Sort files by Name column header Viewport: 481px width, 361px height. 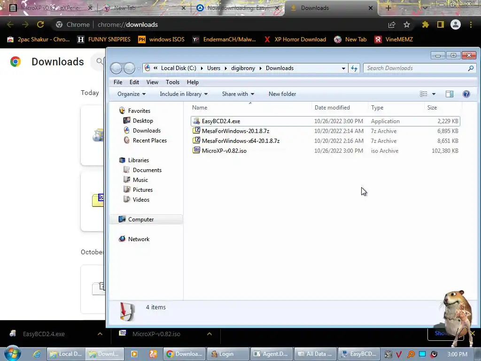[250, 108]
